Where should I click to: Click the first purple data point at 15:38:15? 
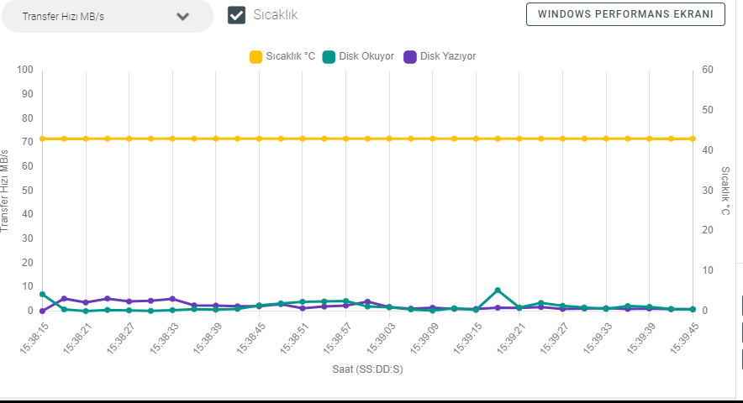(x=42, y=311)
